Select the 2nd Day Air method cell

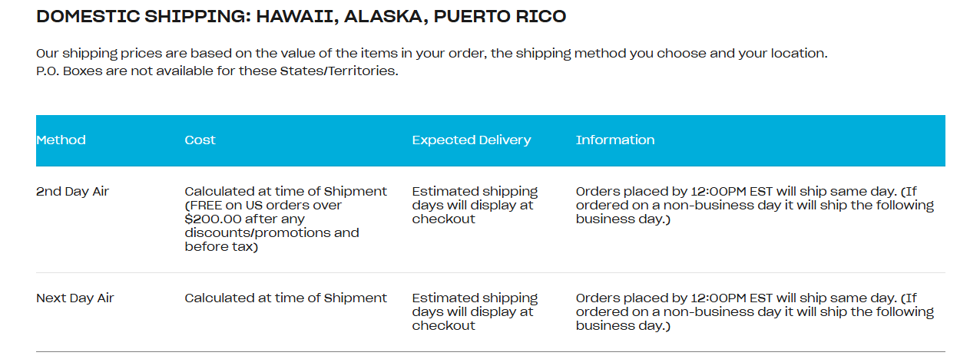click(73, 191)
